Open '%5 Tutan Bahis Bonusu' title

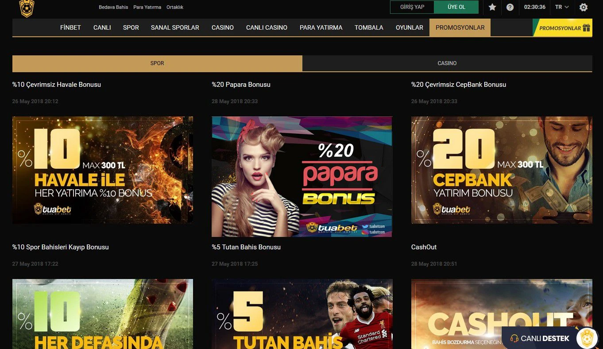(246, 247)
